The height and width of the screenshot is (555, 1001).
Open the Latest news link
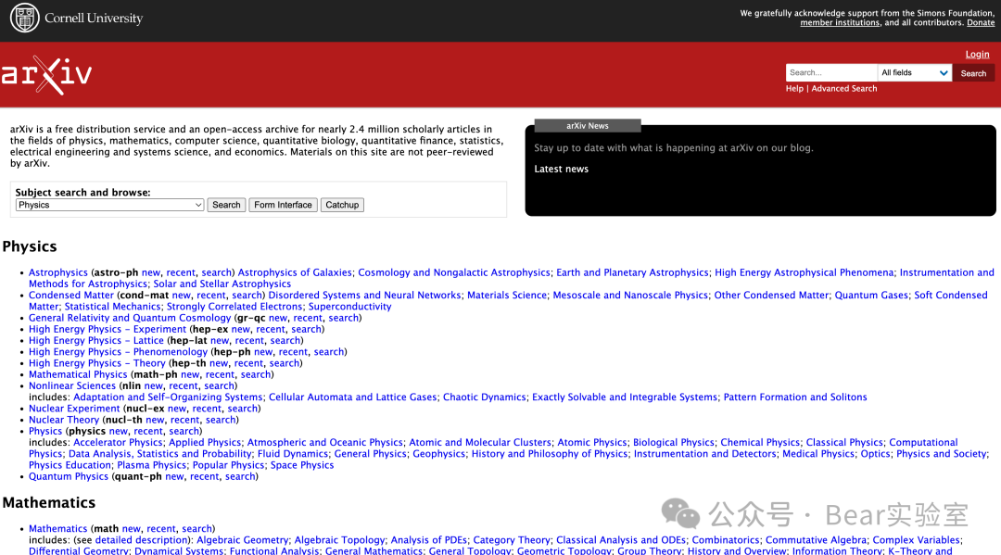click(x=561, y=170)
